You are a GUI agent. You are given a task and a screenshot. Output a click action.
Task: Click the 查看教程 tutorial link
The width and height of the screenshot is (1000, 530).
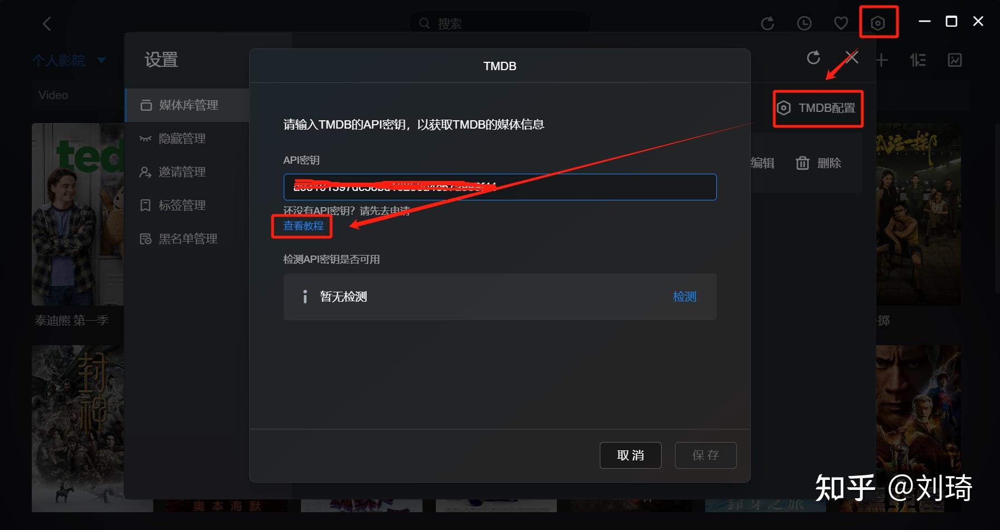[303, 225]
